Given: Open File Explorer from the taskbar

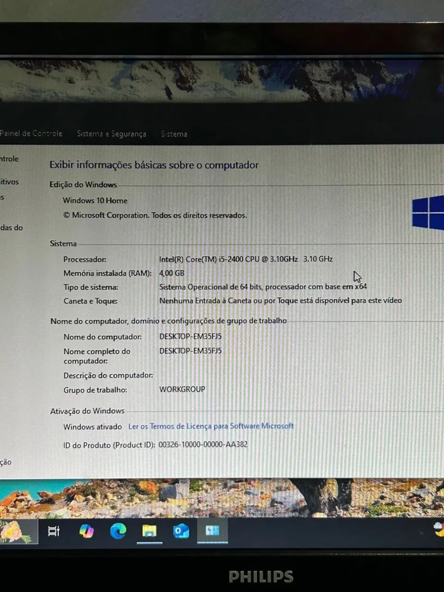Looking at the screenshot, I should coord(149,531).
